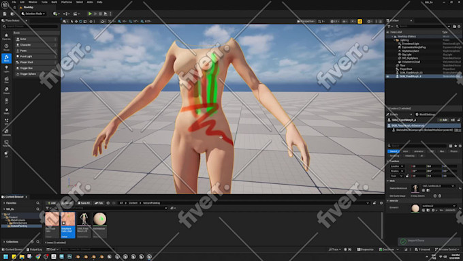Select the material sphere asset thumbnail in Content Browser

click(x=100, y=219)
